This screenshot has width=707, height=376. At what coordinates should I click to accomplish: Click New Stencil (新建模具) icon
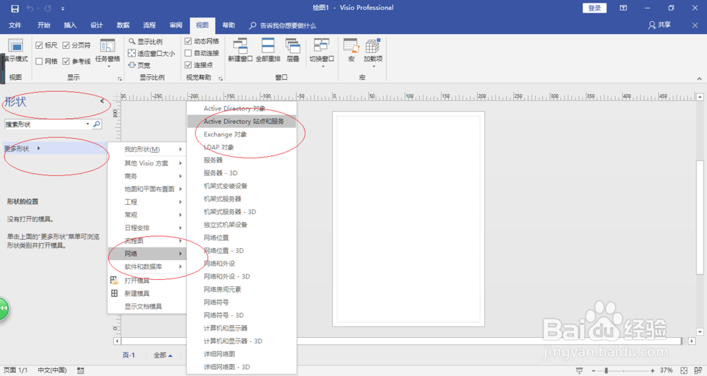pos(114,293)
